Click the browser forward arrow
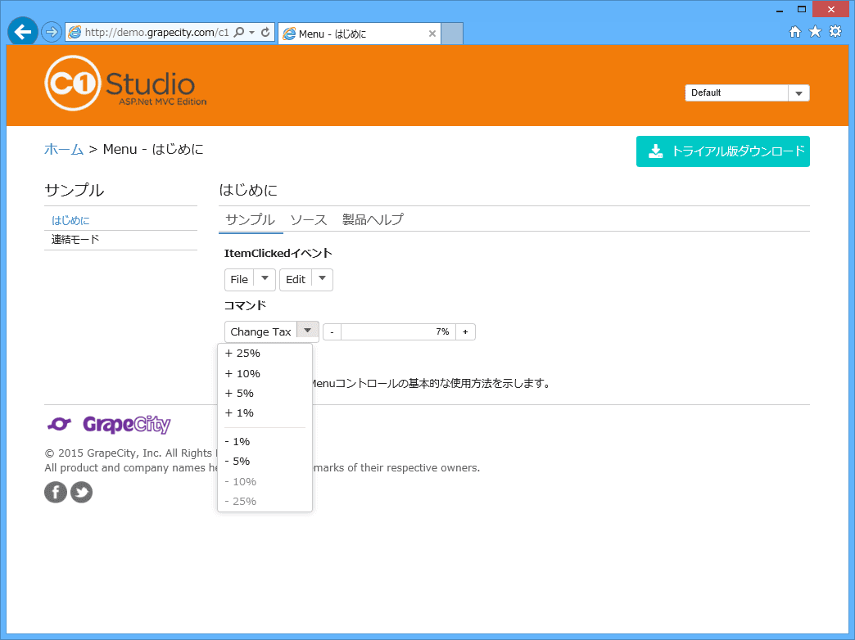This screenshot has height=640, width=855. [52, 32]
